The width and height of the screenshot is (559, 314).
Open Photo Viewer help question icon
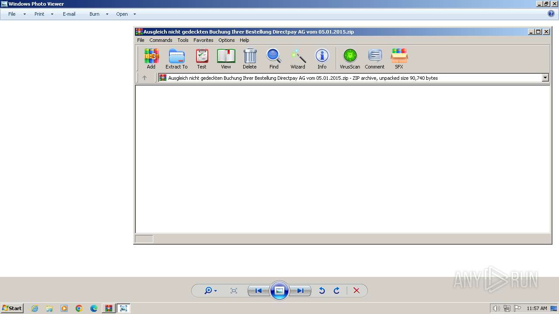coord(551,14)
